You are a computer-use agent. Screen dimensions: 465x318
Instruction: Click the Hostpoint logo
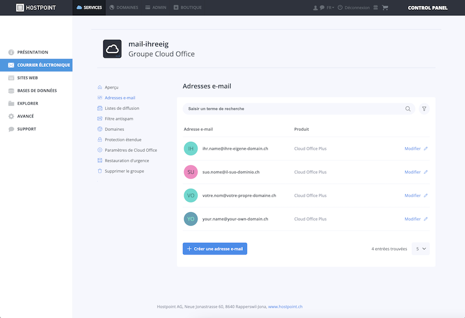pyautogui.click(x=36, y=8)
